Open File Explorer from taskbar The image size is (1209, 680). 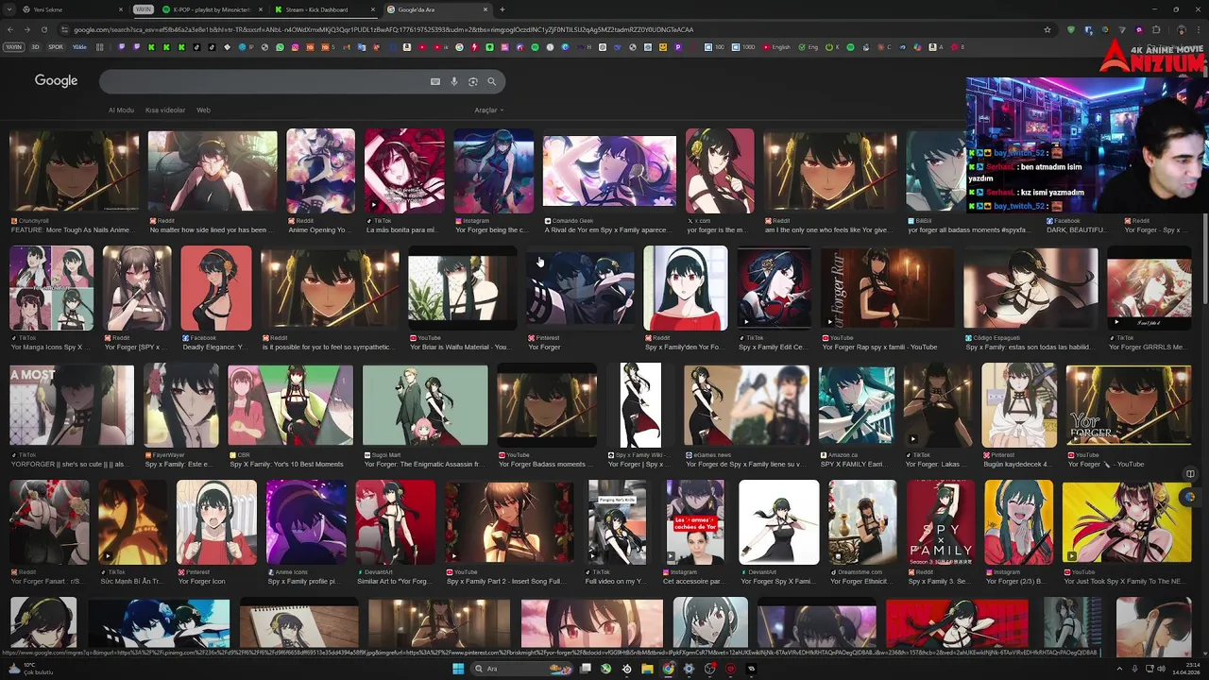[647, 669]
